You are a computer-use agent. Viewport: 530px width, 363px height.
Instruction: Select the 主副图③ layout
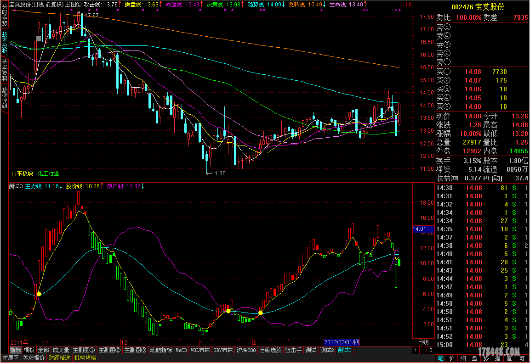click(135, 350)
